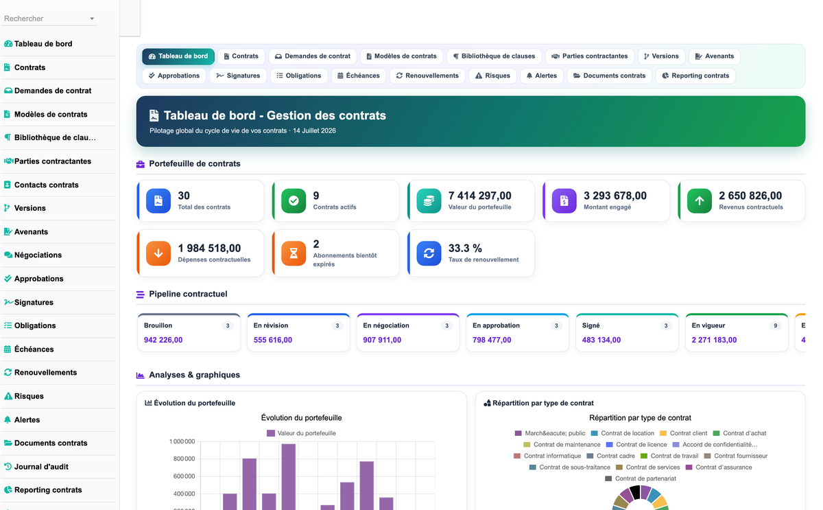Open the Brouillon pipeline card
The height and width of the screenshot is (510, 823).
click(189, 333)
